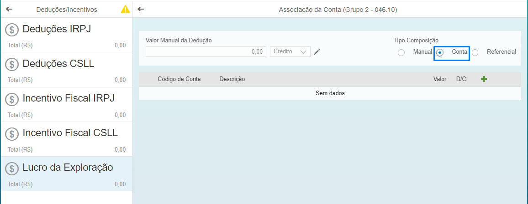Add an account with green plus icon

point(484,79)
